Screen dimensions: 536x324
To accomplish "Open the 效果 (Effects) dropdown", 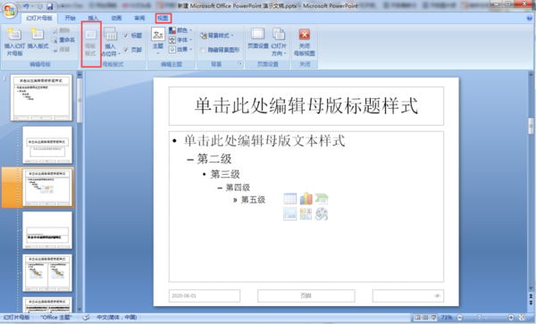I will point(180,49).
